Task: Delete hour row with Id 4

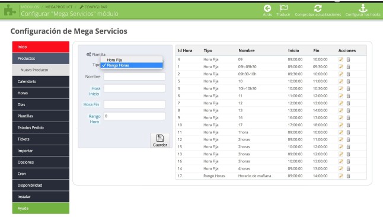Action: click(x=348, y=59)
